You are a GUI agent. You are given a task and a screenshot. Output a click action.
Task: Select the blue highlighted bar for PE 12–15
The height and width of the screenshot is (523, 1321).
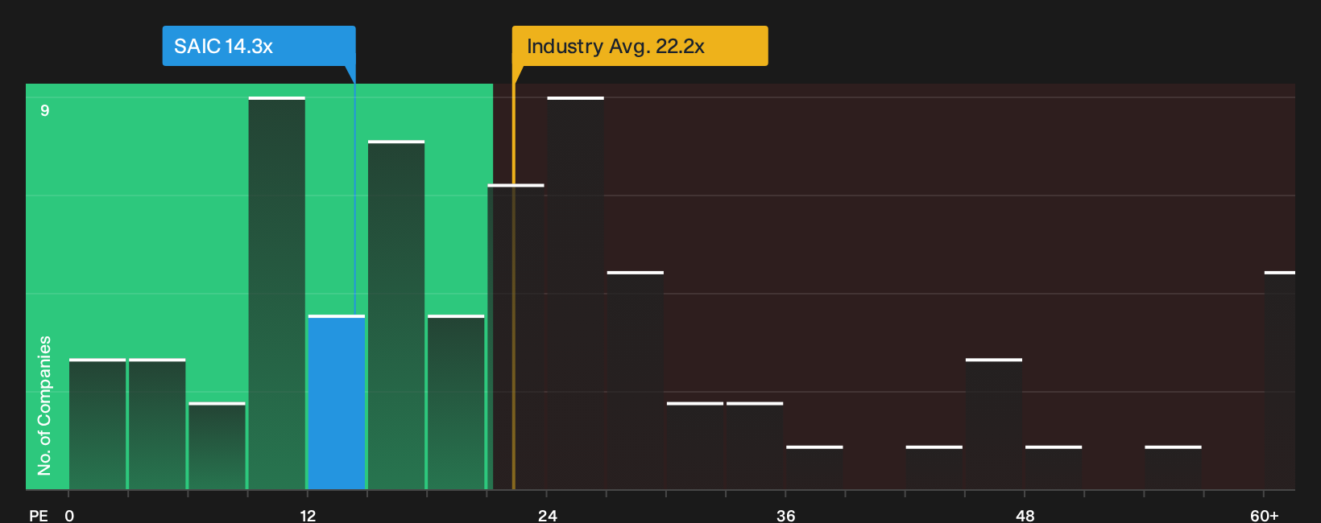click(337, 402)
